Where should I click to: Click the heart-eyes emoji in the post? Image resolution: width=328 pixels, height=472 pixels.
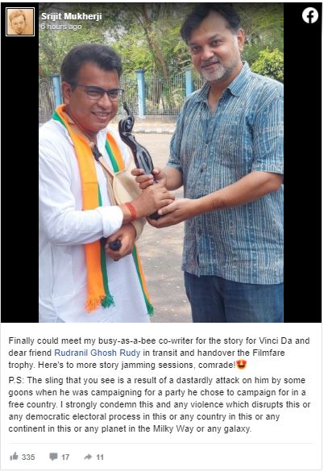click(242, 365)
